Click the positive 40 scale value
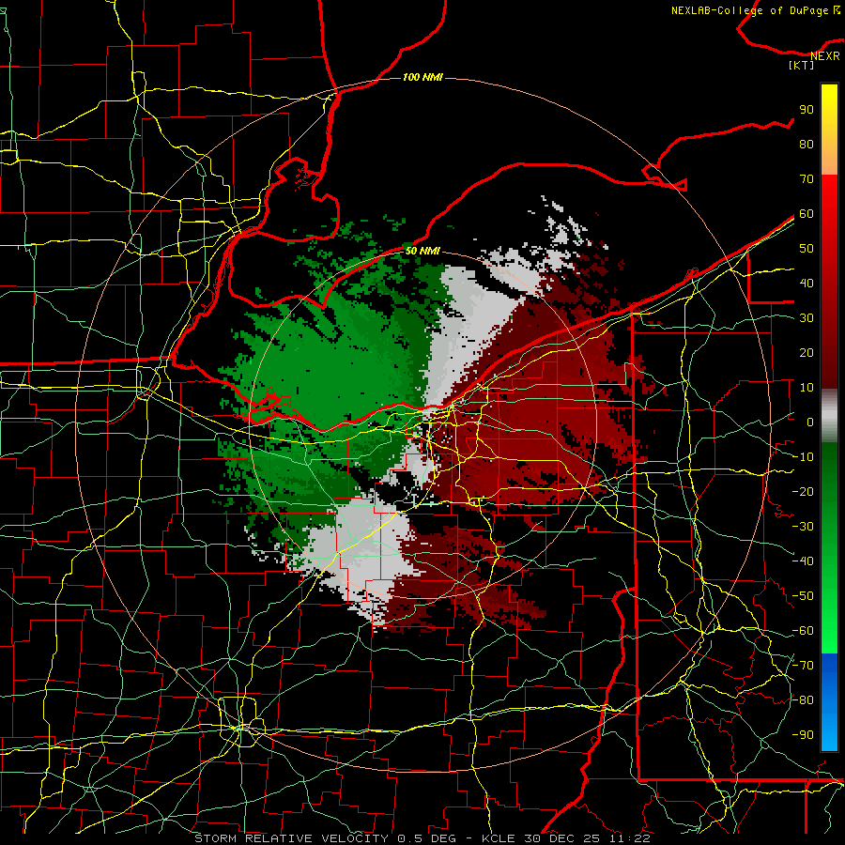Image resolution: width=845 pixels, height=845 pixels. tap(807, 284)
